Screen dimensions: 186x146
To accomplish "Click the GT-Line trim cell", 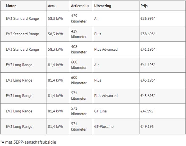I will [116, 111].
